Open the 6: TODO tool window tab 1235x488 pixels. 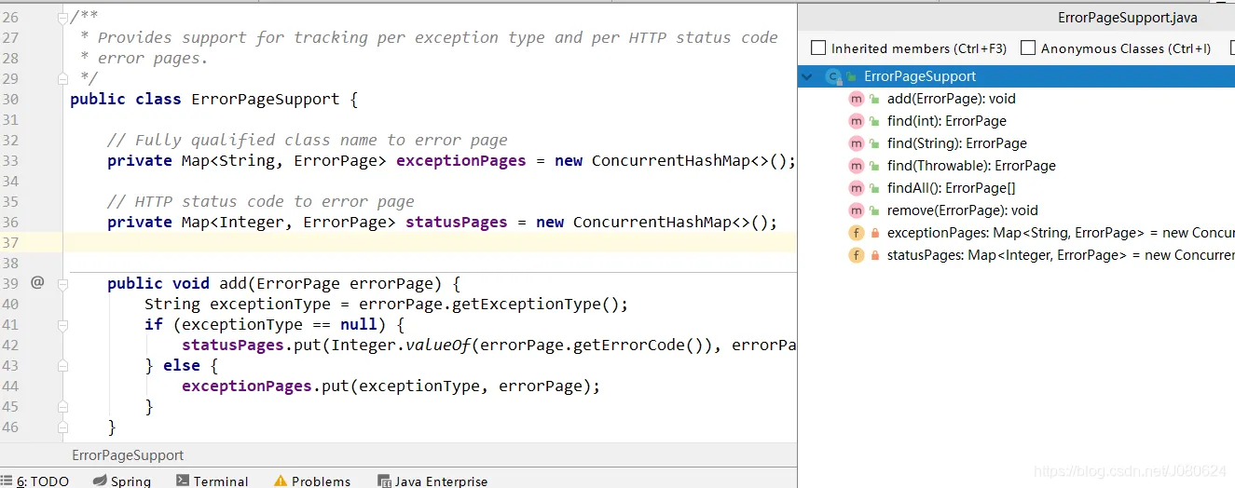pyautogui.click(x=43, y=481)
